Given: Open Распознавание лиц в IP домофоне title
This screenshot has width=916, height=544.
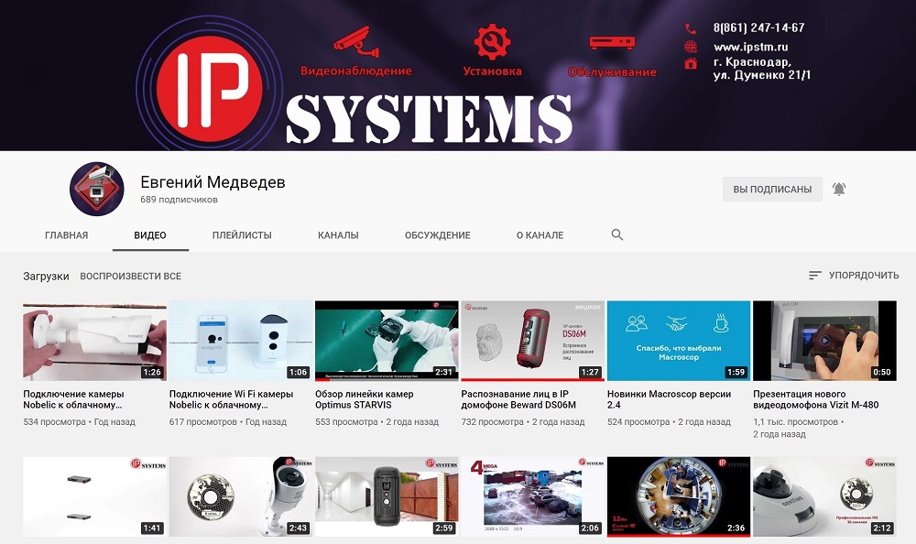Looking at the screenshot, I should 518,399.
